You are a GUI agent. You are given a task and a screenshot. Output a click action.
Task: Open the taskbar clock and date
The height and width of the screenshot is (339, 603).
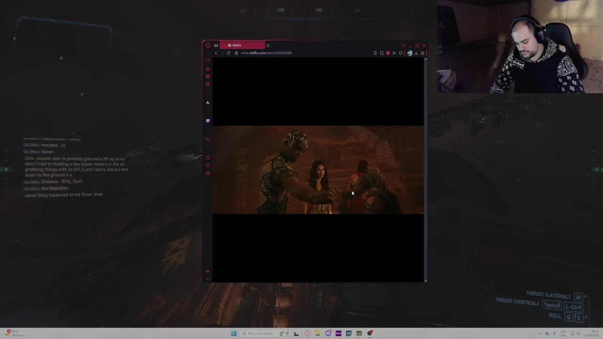(591, 333)
